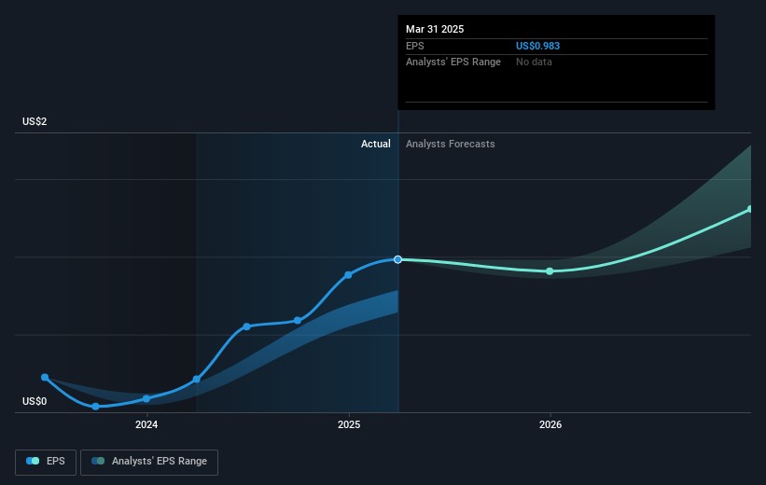Click the US$2 y-axis label

[35, 122]
